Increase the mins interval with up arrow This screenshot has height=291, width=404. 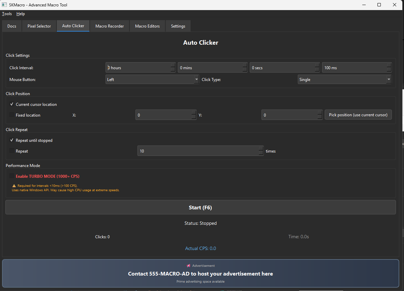tap(245, 65)
